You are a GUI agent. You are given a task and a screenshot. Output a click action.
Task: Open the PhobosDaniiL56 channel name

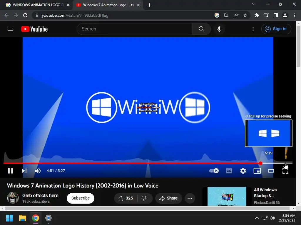pyautogui.click(x=267, y=203)
